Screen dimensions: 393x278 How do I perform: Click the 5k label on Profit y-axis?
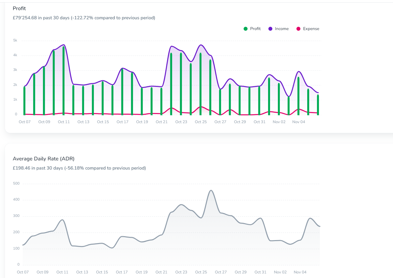click(15, 41)
